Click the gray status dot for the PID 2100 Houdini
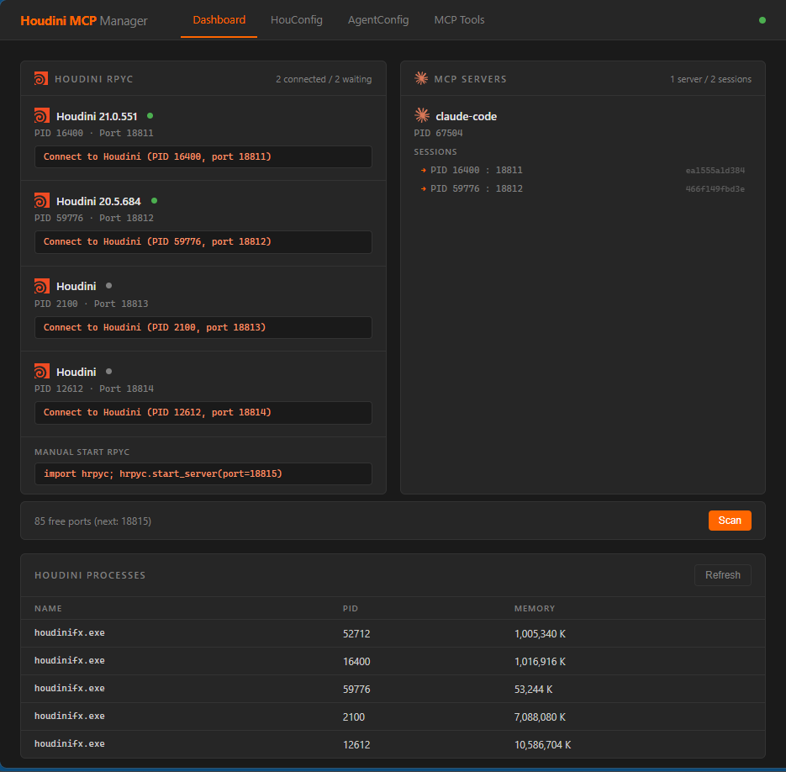786x772 pixels. point(108,286)
